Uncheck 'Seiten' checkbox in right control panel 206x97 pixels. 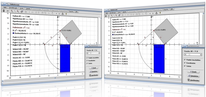click(x=185, y=66)
